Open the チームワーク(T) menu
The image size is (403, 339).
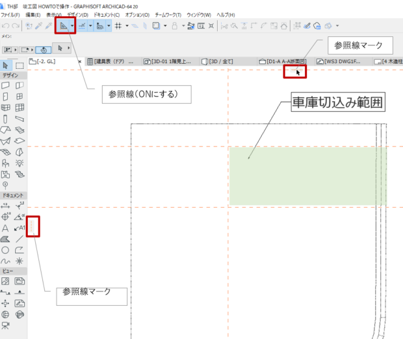(168, 15)
